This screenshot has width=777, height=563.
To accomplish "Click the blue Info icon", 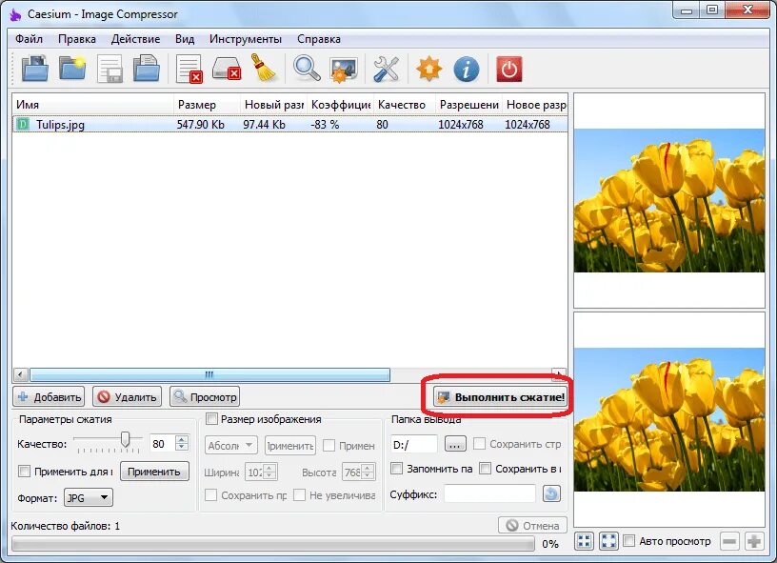I will pyautogui.click(x=467, y=69).
